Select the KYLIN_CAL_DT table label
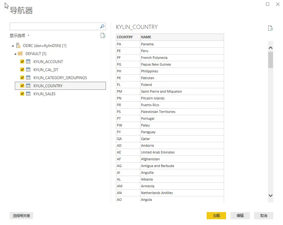283x225 pixels. 46,70
